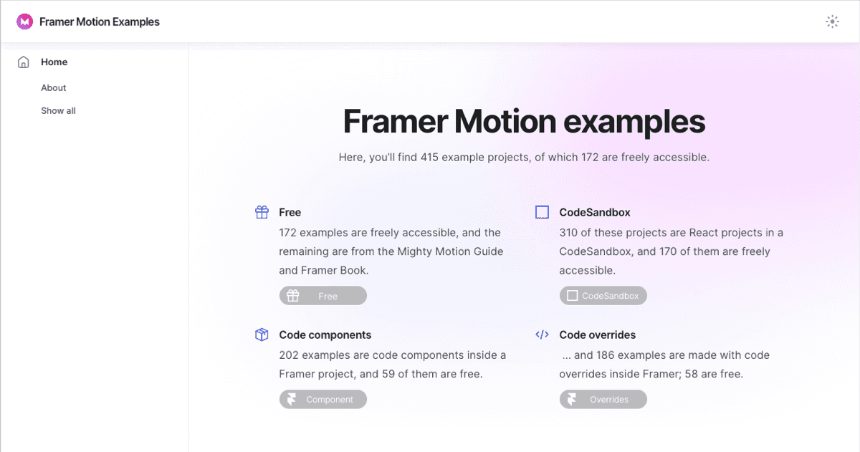Click the code brackets icon beside Code overrides
This screenshot has height=452, width=860.
pyautogui.click(x=542, y=335)
